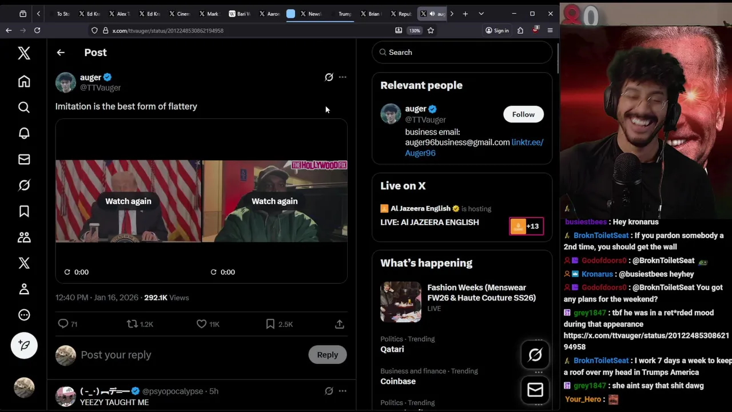Open the floating Messages envelope button
The image size is (732, 412).
coord(535,390)
